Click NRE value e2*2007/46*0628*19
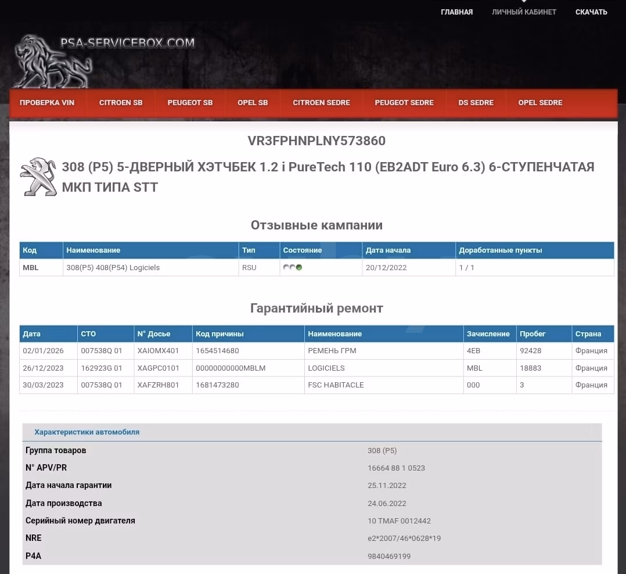626x574 pixels. click(x=404, y=539)
